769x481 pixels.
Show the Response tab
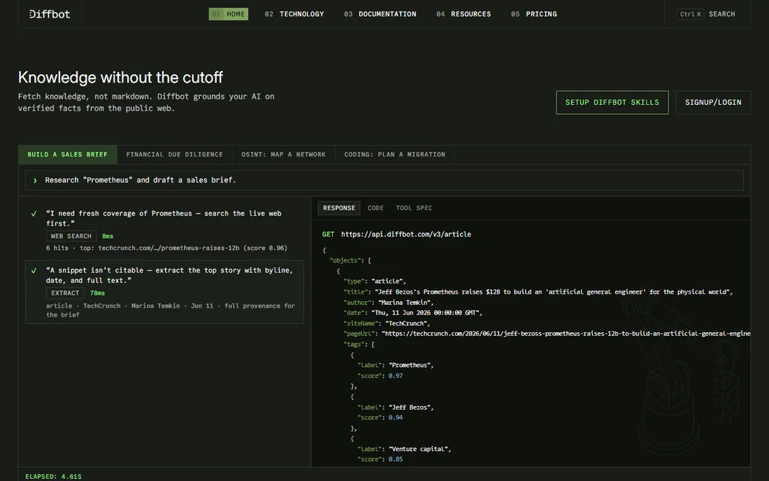tap(339, 208)
